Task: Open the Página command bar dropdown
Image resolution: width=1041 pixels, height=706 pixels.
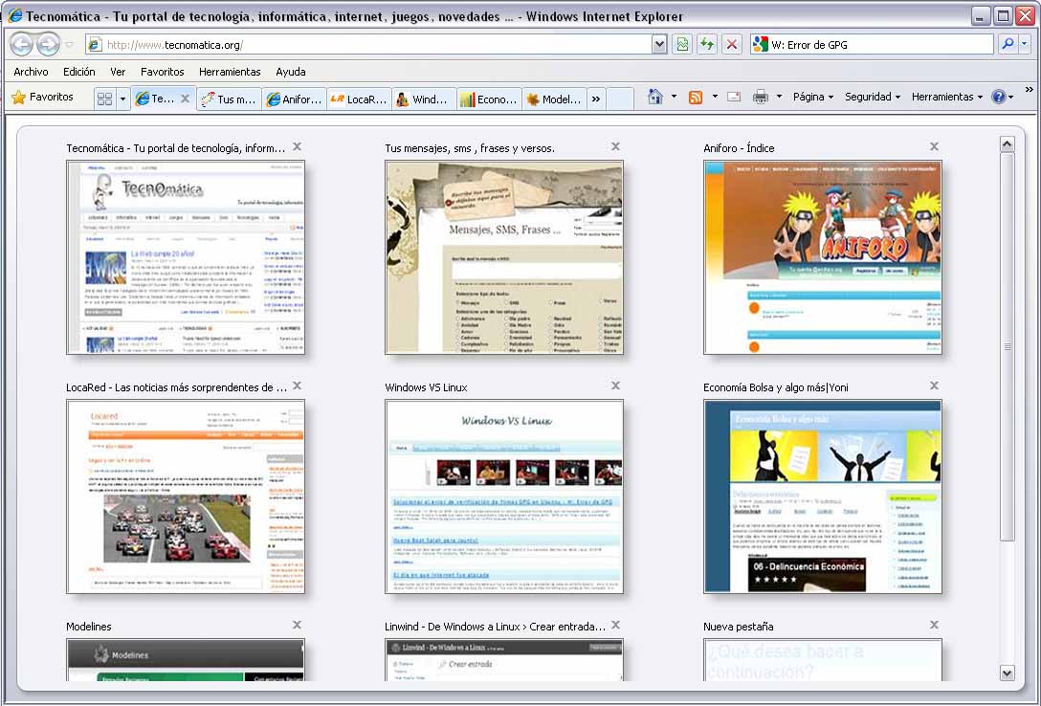Action: click(x=812, y=97)
